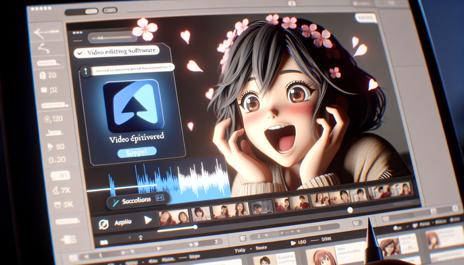The height and width of the screenshot is (265, 464).
Task: Click the circular icon left of Aipplio
Action: [103, 224]
